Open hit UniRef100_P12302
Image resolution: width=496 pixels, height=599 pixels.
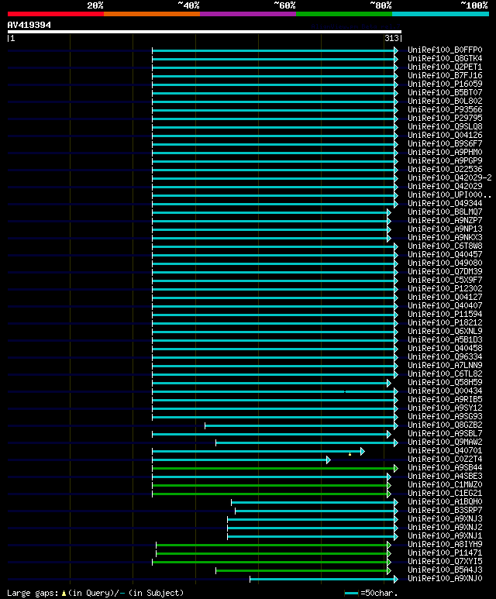pos(445,288)
